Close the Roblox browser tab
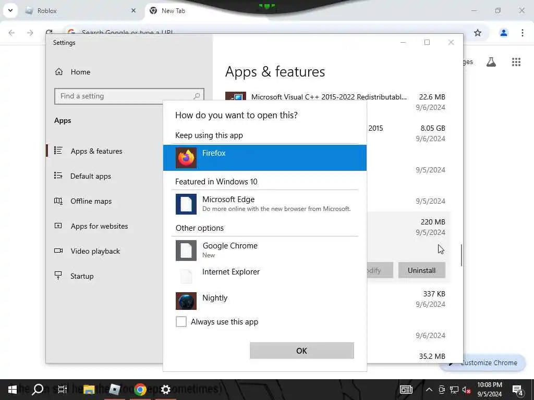Screen dimensions: 534x400 [x=133, y=11]
